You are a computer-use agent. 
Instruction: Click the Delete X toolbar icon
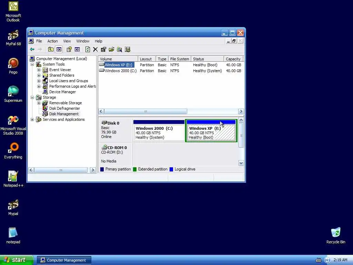tap(95, 49)
